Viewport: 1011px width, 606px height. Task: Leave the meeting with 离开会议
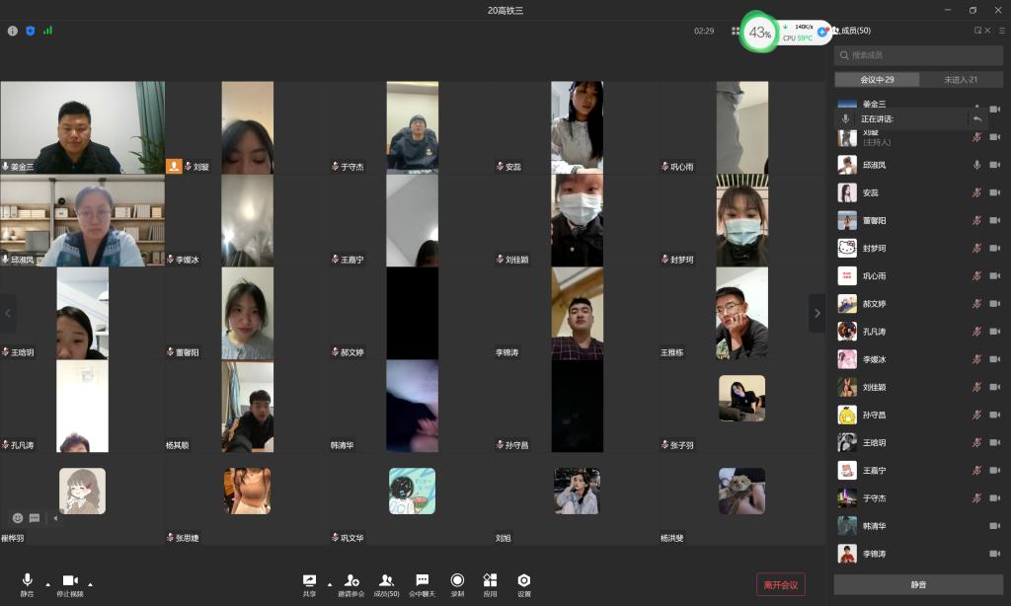[x=781, y=584]
